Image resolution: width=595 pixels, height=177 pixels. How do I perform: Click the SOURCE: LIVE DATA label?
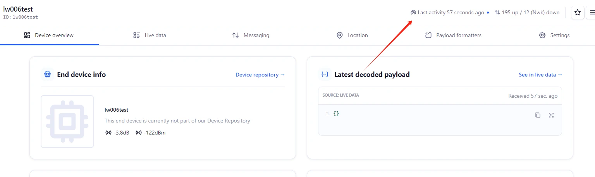tap(340, 95)
